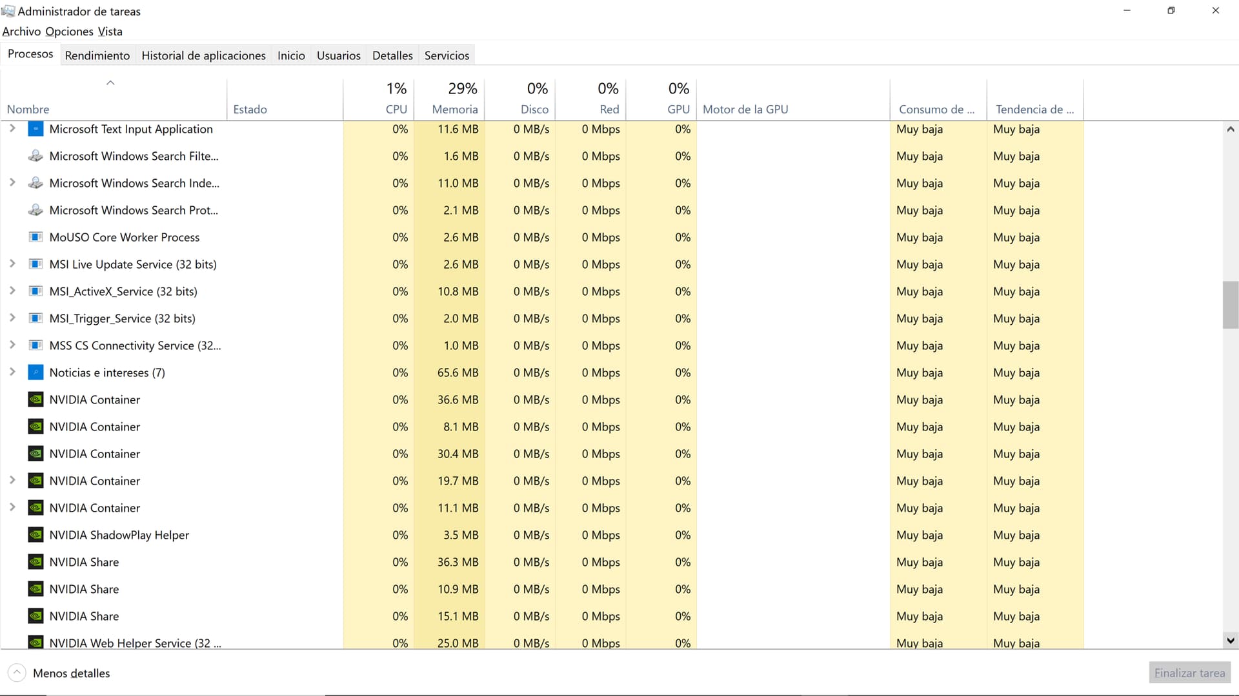1239x696 pixels.
Task: Sort by the Red column header
Action: 590,99
